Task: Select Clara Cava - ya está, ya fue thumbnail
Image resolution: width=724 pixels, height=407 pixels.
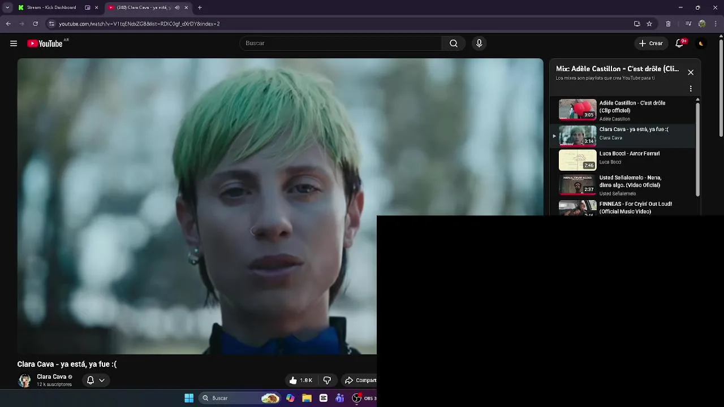Action: click(578, 136)
